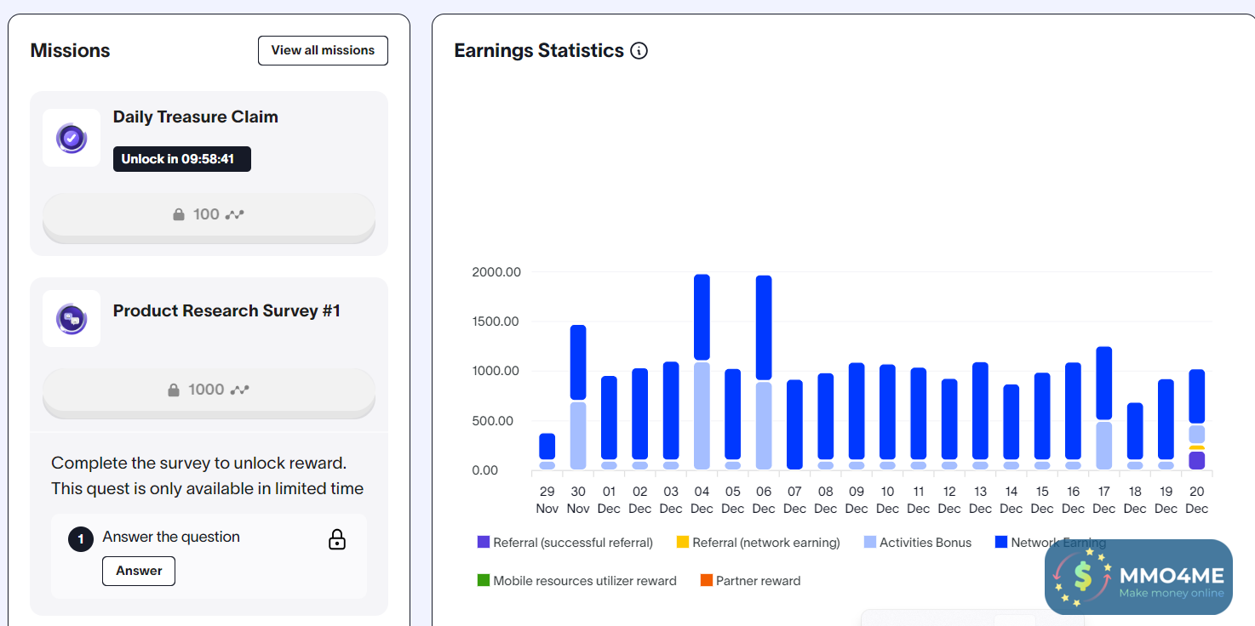Open View all missions

point(323,50)
